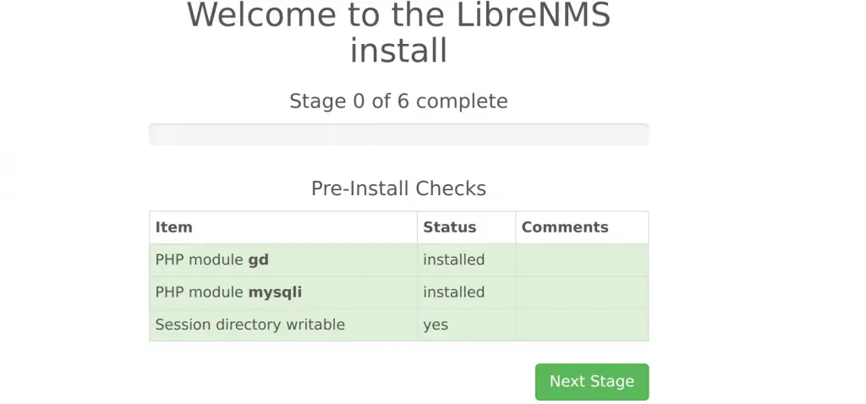Click the empty install progress bar
The width and height of the screenshot is (866, 404).
coord(399,134)
